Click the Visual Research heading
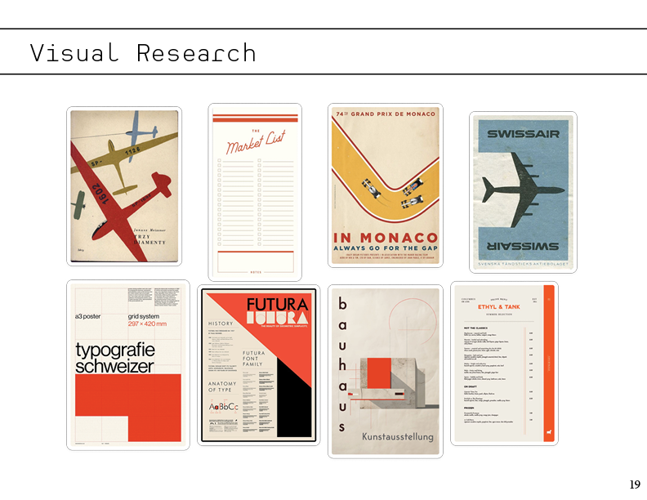The width and height of the screenshot is (647, 500). tap(143, 53)
